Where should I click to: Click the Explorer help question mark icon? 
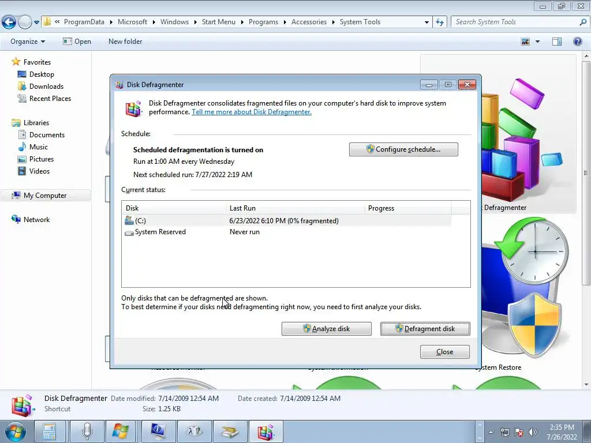[x=577, y=42]
